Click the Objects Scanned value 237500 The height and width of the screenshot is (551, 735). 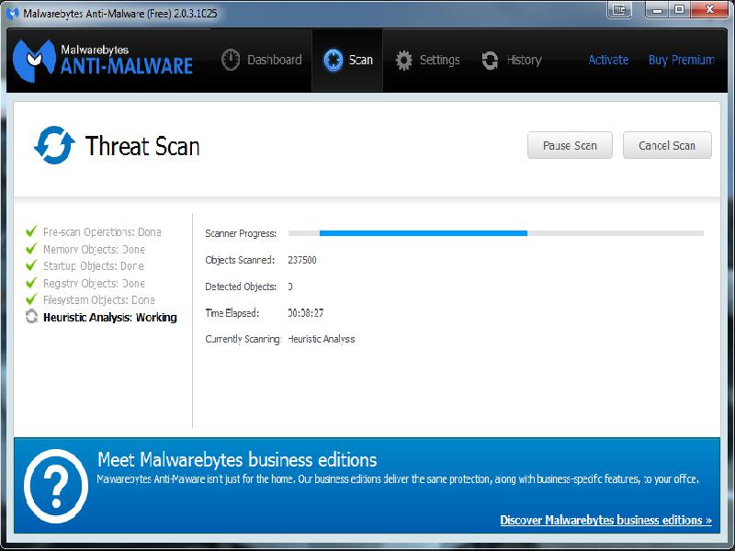302,260
